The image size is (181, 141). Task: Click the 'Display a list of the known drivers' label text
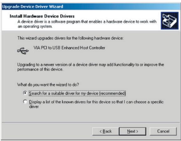[x=96, y=104]
